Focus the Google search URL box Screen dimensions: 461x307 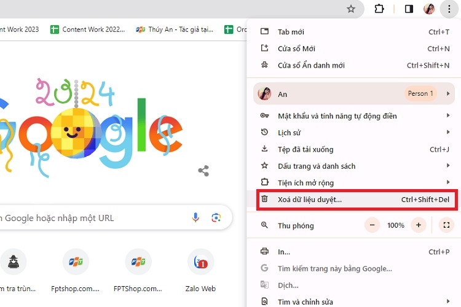(116, 218)
